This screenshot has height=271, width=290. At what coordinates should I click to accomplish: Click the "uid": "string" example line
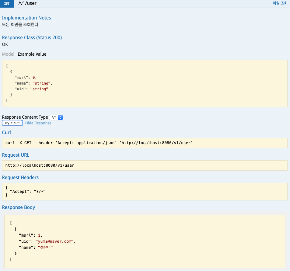(x=31, y=89)
